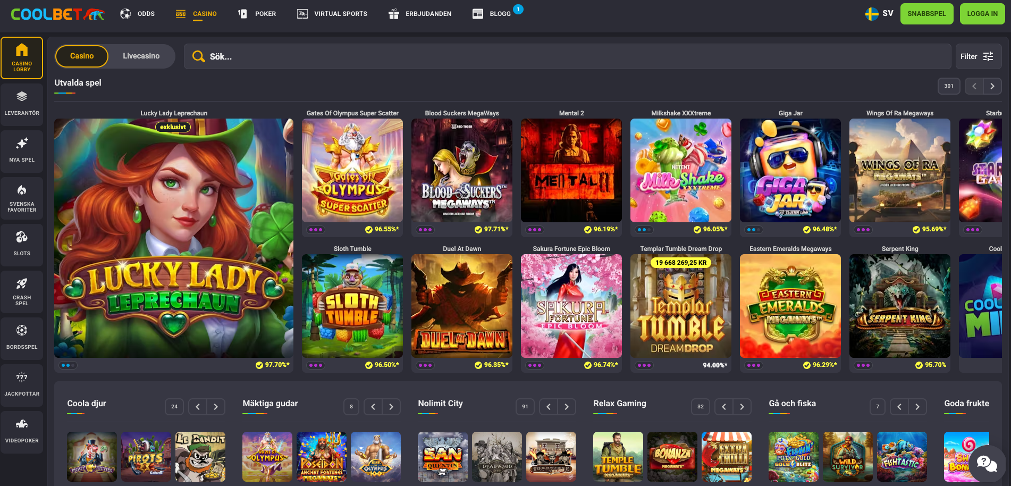Open Eastern Emeralds Megaways game
The image size is (1011, 486).
790,306
